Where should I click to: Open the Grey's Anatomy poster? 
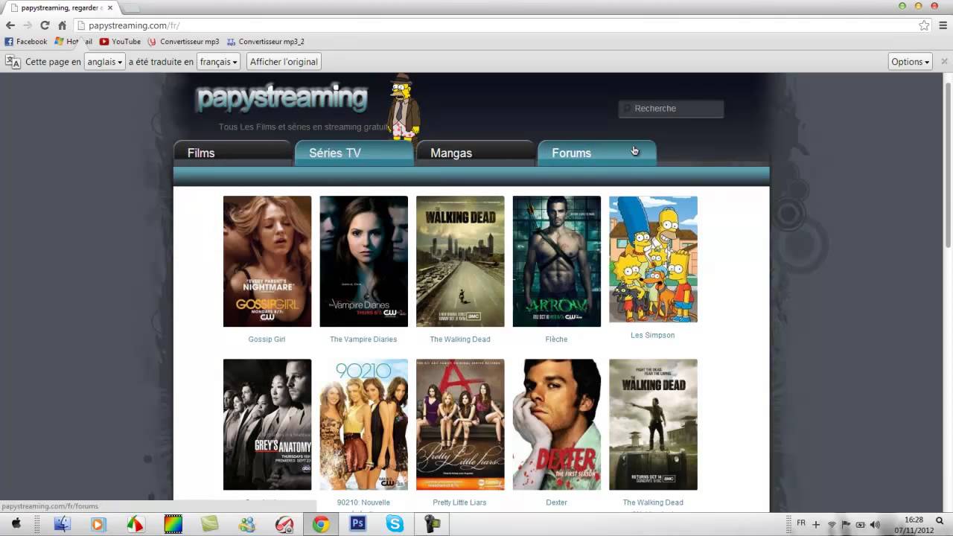(x=267, y=424)
